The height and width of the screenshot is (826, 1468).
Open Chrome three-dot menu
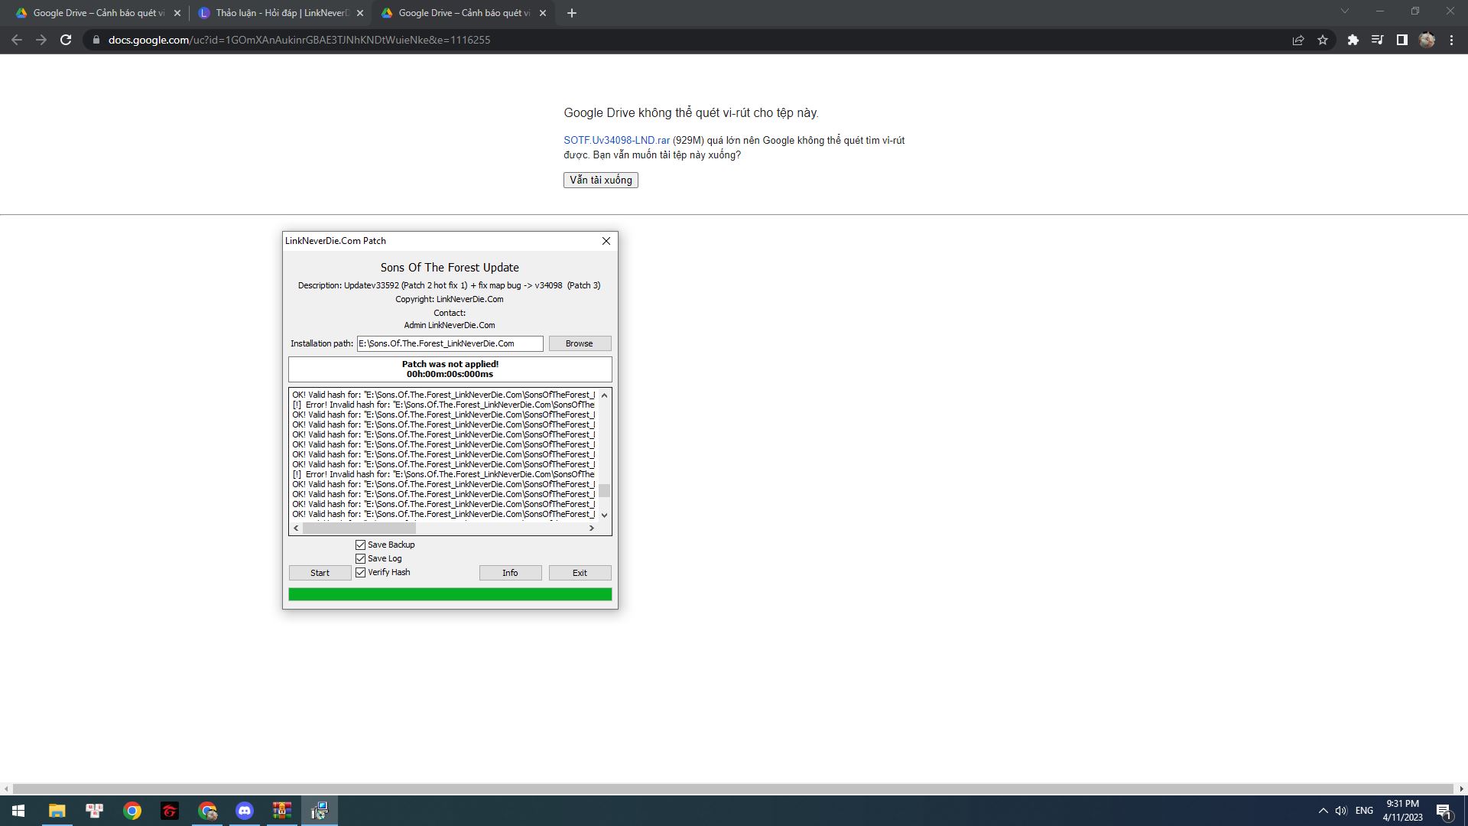click(x=1451, y=40)
